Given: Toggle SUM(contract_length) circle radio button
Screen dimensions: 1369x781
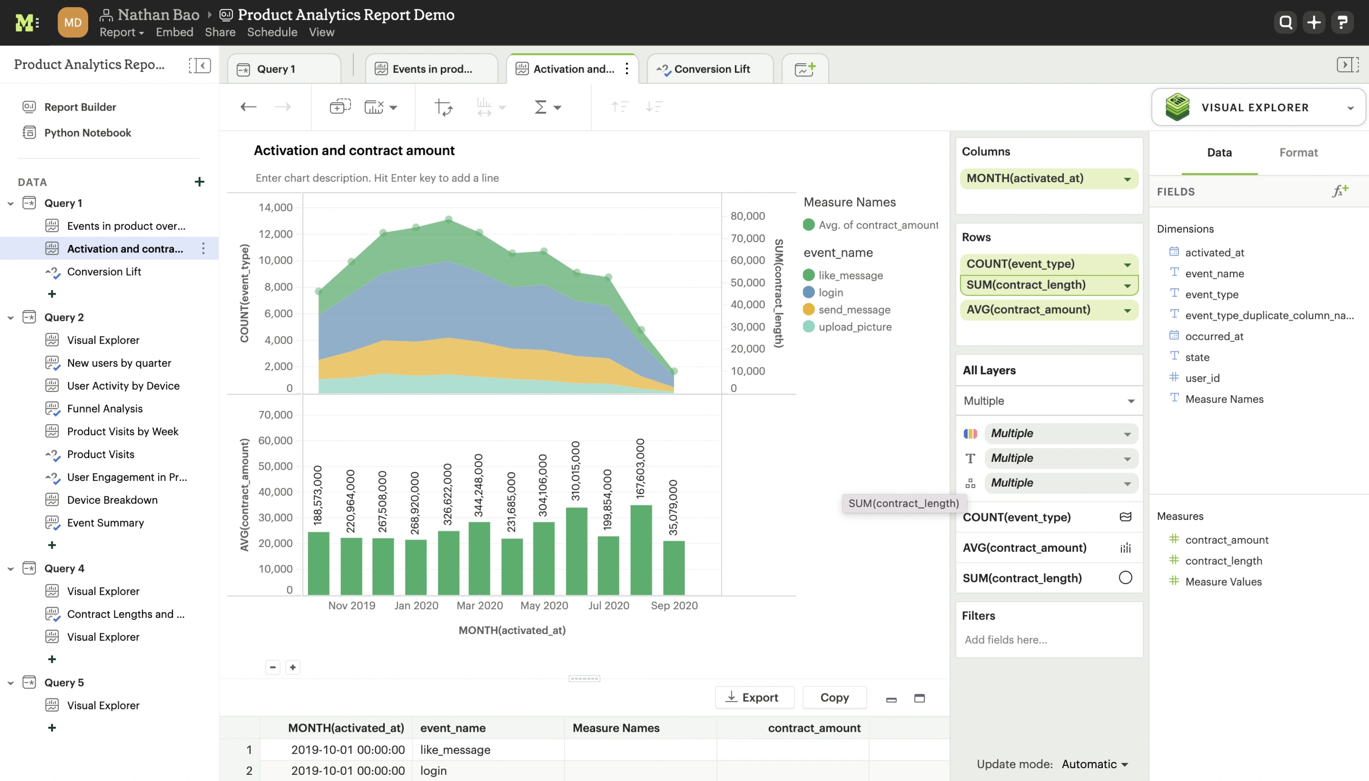Looking at the screenshot, I should pos(1125,576).
